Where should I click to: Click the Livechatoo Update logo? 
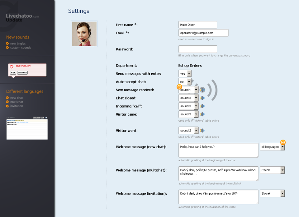click(x=22, y=18)
